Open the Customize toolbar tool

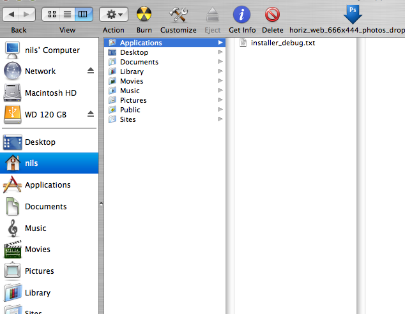tap(178, 14)
